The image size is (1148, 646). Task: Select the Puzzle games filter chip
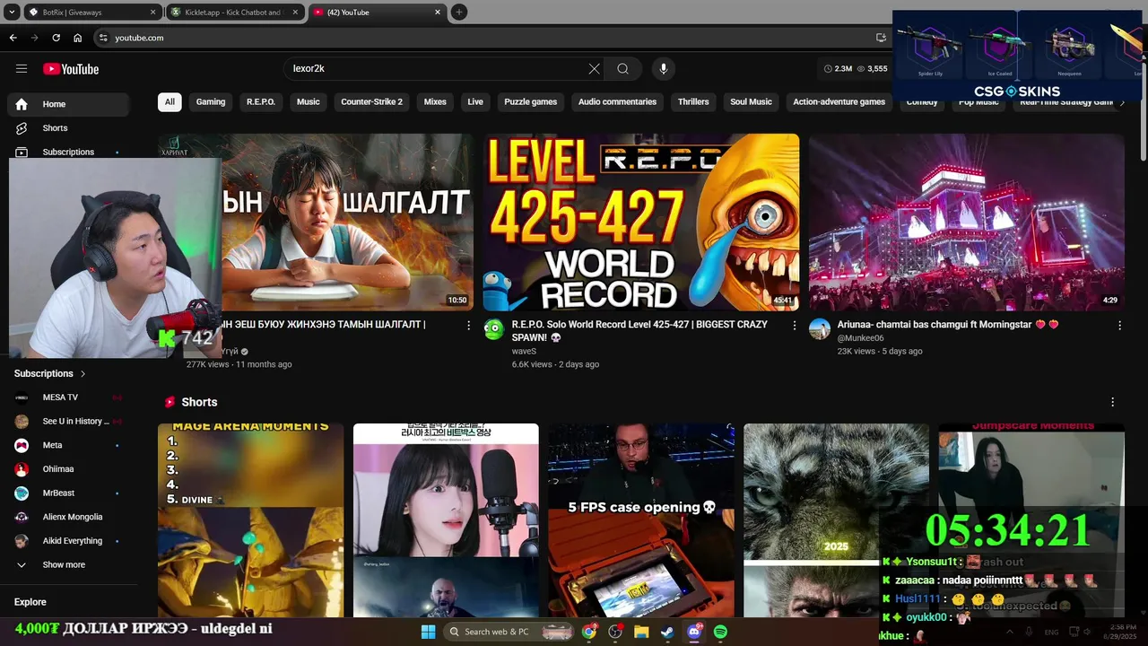531,101
